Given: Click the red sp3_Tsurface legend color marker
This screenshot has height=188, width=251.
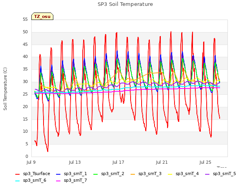Looking at the screenshot, I should [17, 174].
